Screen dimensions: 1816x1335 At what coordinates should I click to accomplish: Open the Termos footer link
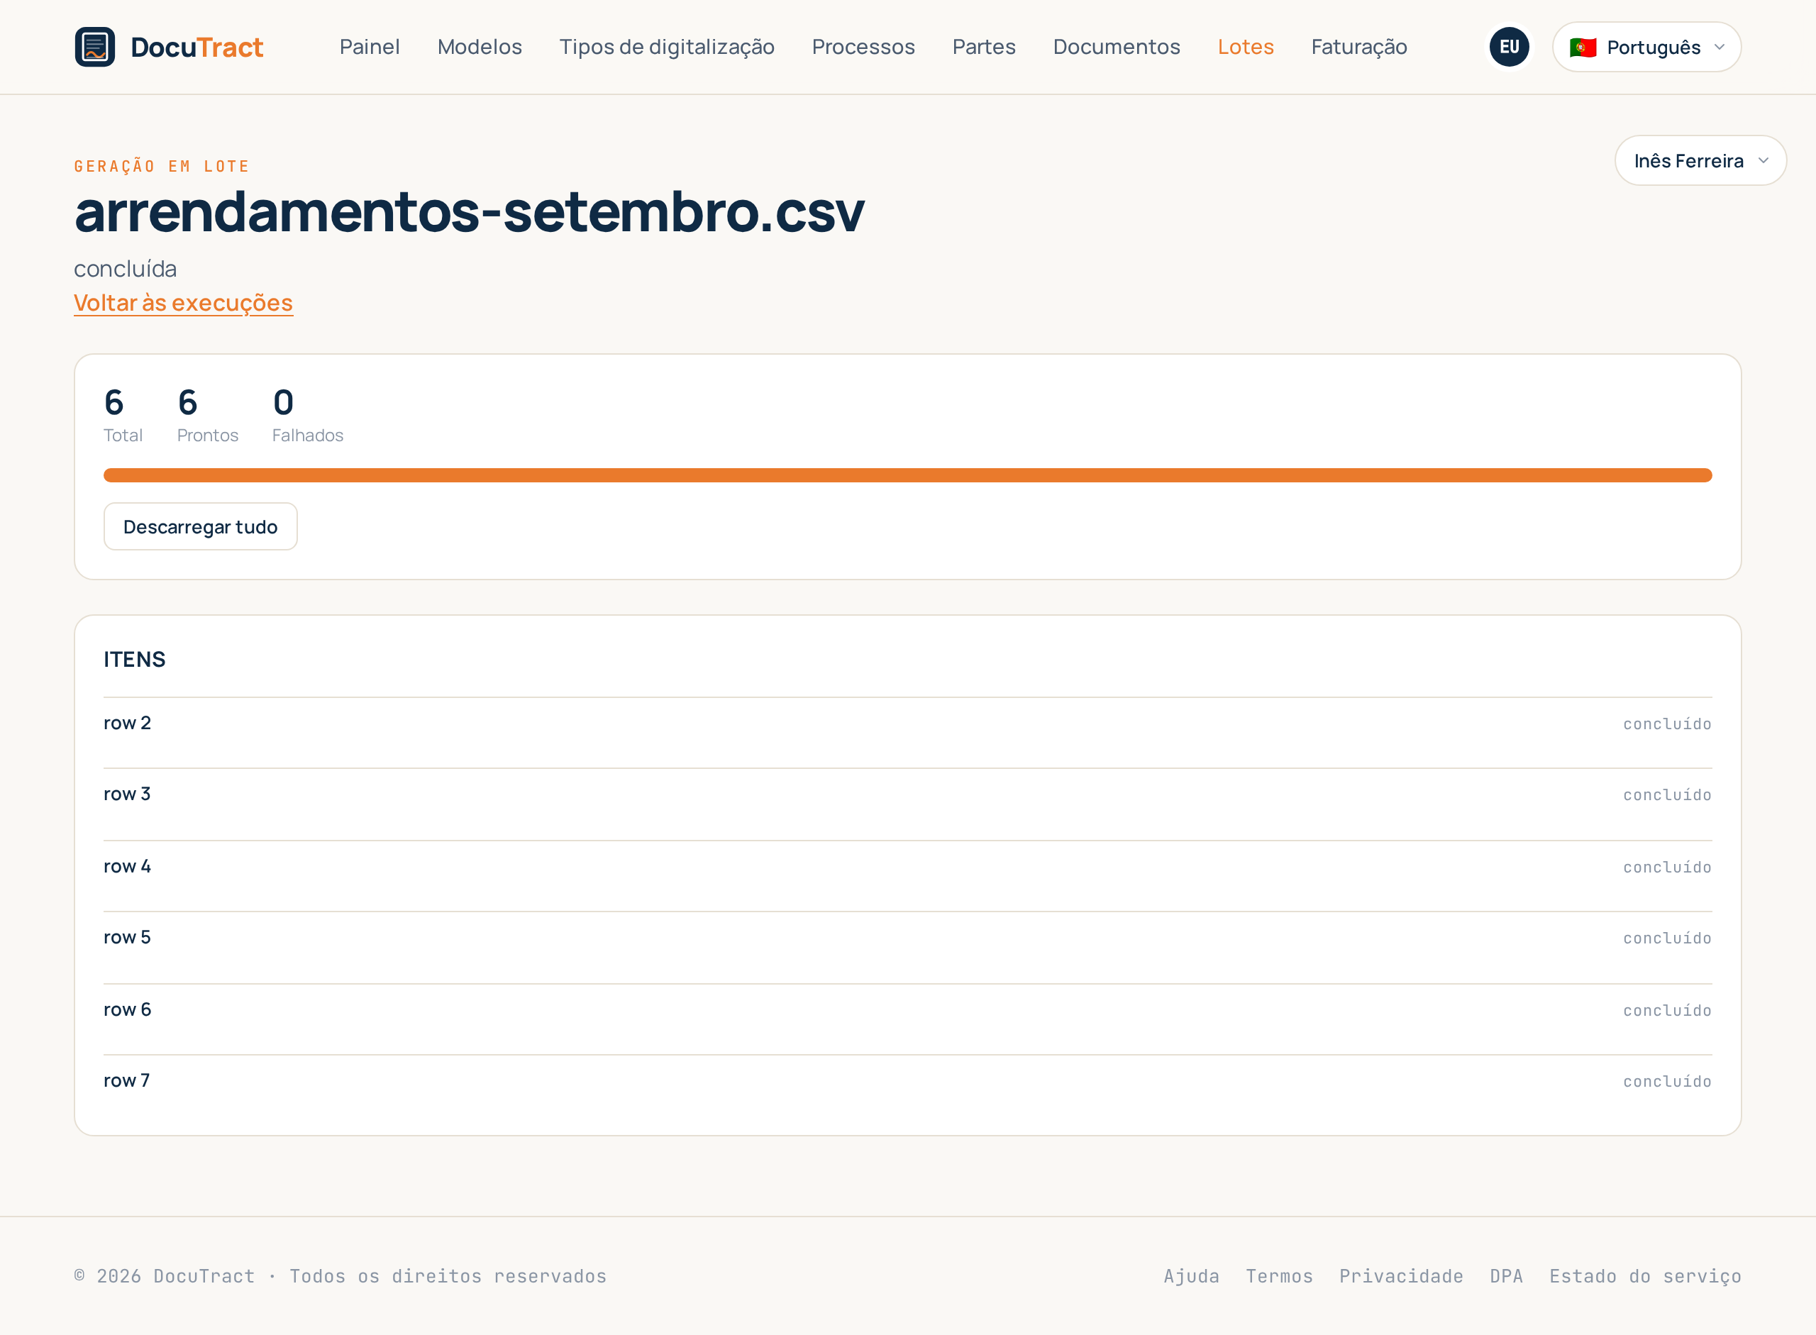click(x=1278, y=1276)
